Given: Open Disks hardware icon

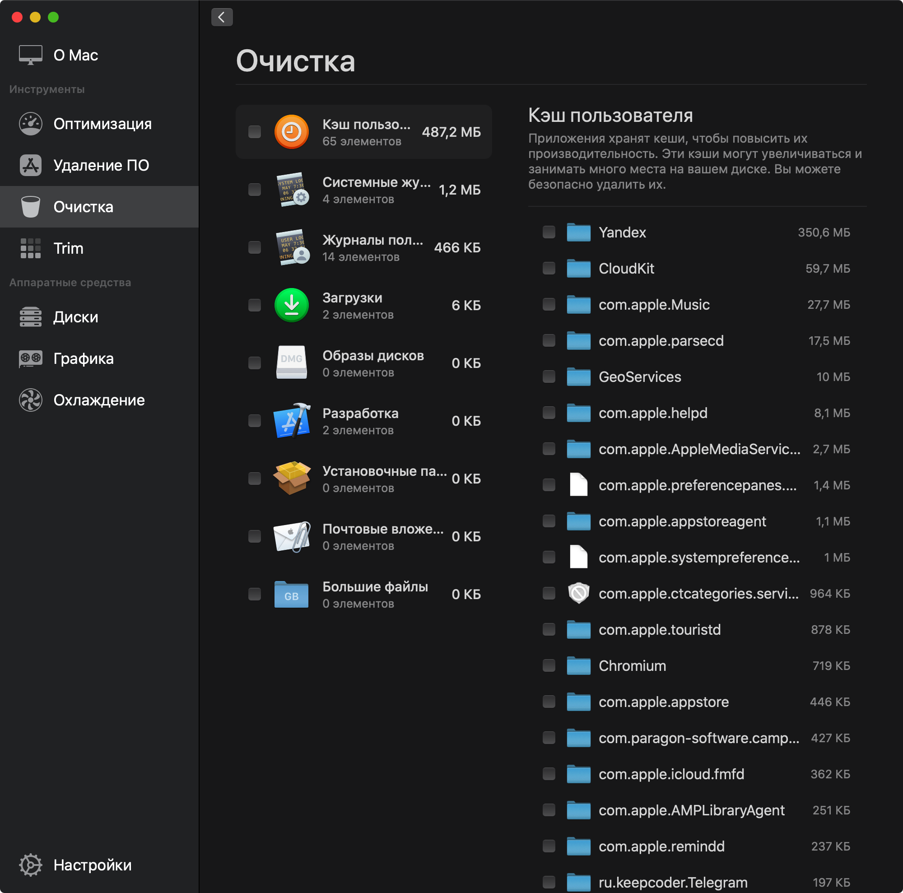Looking at the screenshot, I should coord(30,317).
